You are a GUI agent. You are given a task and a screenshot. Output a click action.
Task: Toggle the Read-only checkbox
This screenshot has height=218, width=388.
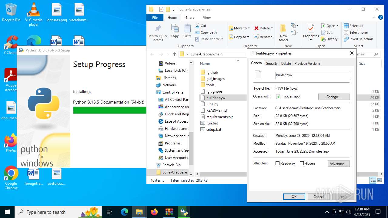[x=277, y=163]
